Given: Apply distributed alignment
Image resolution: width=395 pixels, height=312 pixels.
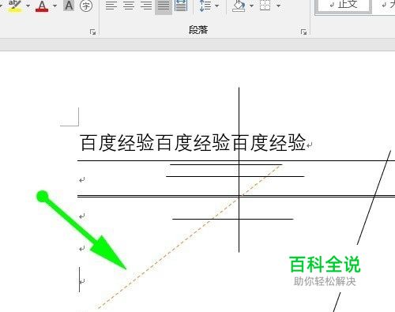Looking at the screenshot, I should click(181, 6).
